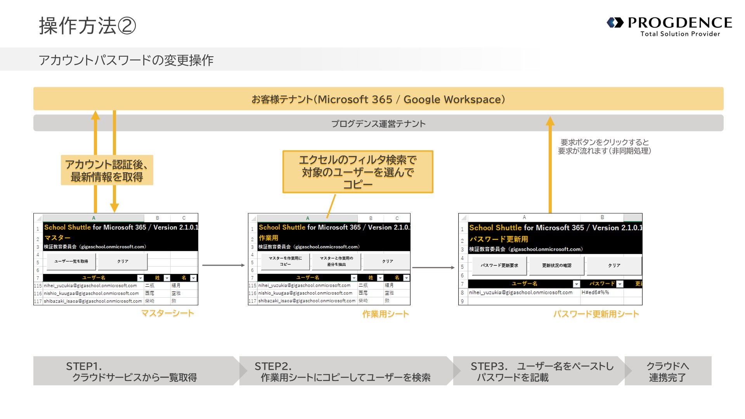Select row 115 header in マスター sheet
Screen dimensions: 745x419
tap(38, 286)
